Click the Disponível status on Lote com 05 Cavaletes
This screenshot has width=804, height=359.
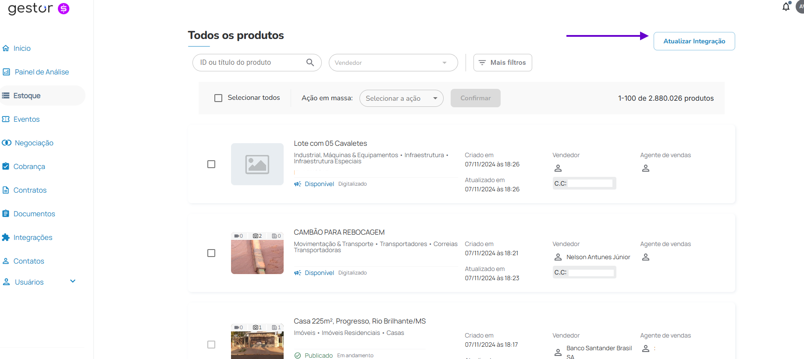(319, 184)
